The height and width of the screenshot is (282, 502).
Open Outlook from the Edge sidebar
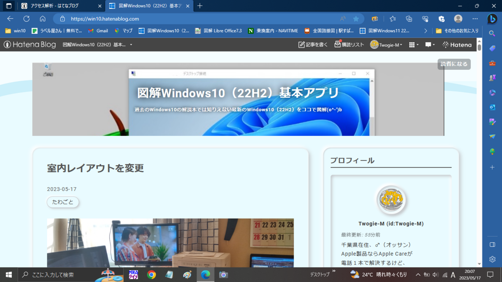(x=492, y=107)
